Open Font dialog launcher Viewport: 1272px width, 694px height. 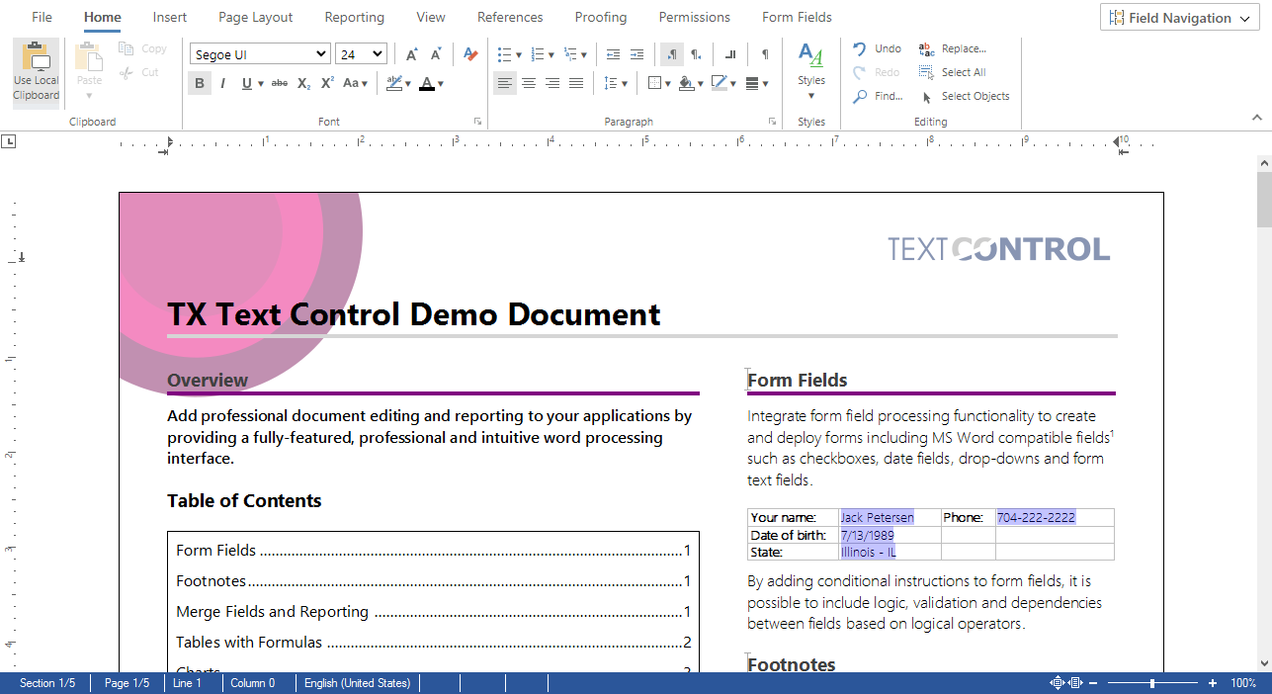pos(477,122)
